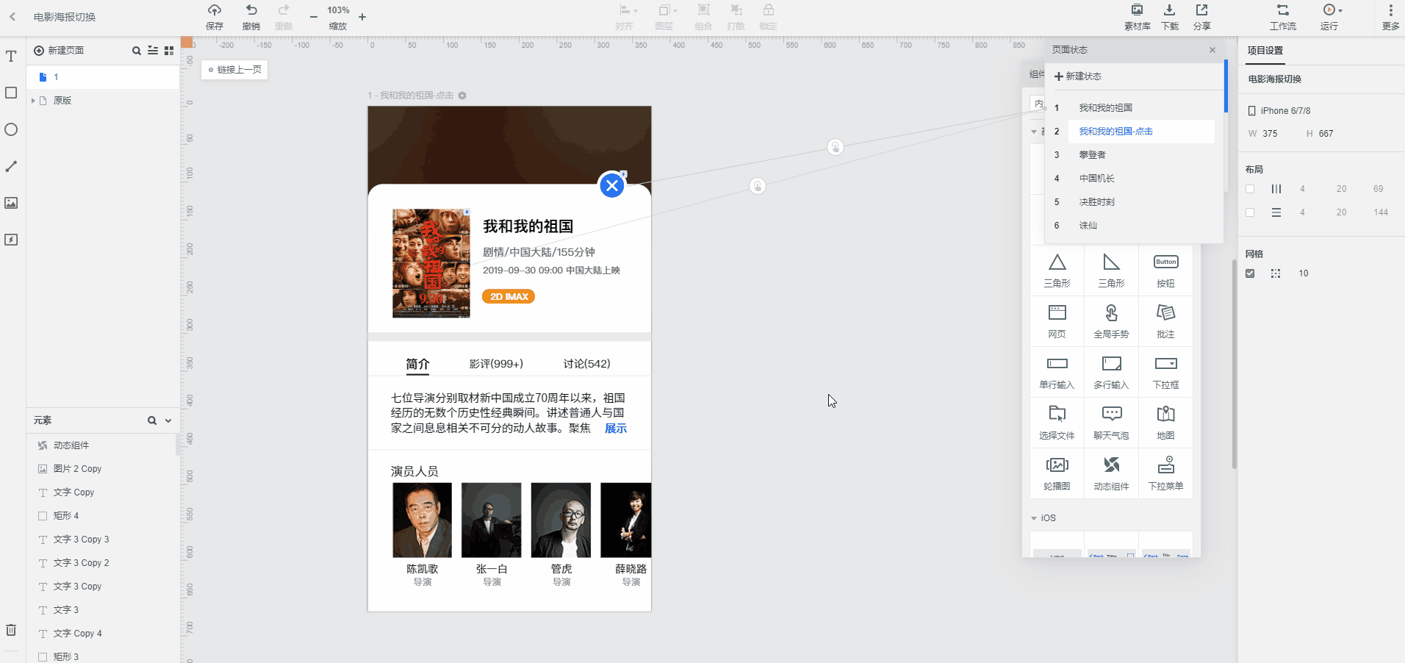The image size is (1405, 663).
Task: Select the 文字 3 Copy 2 layer
Action: pos(103,563)
